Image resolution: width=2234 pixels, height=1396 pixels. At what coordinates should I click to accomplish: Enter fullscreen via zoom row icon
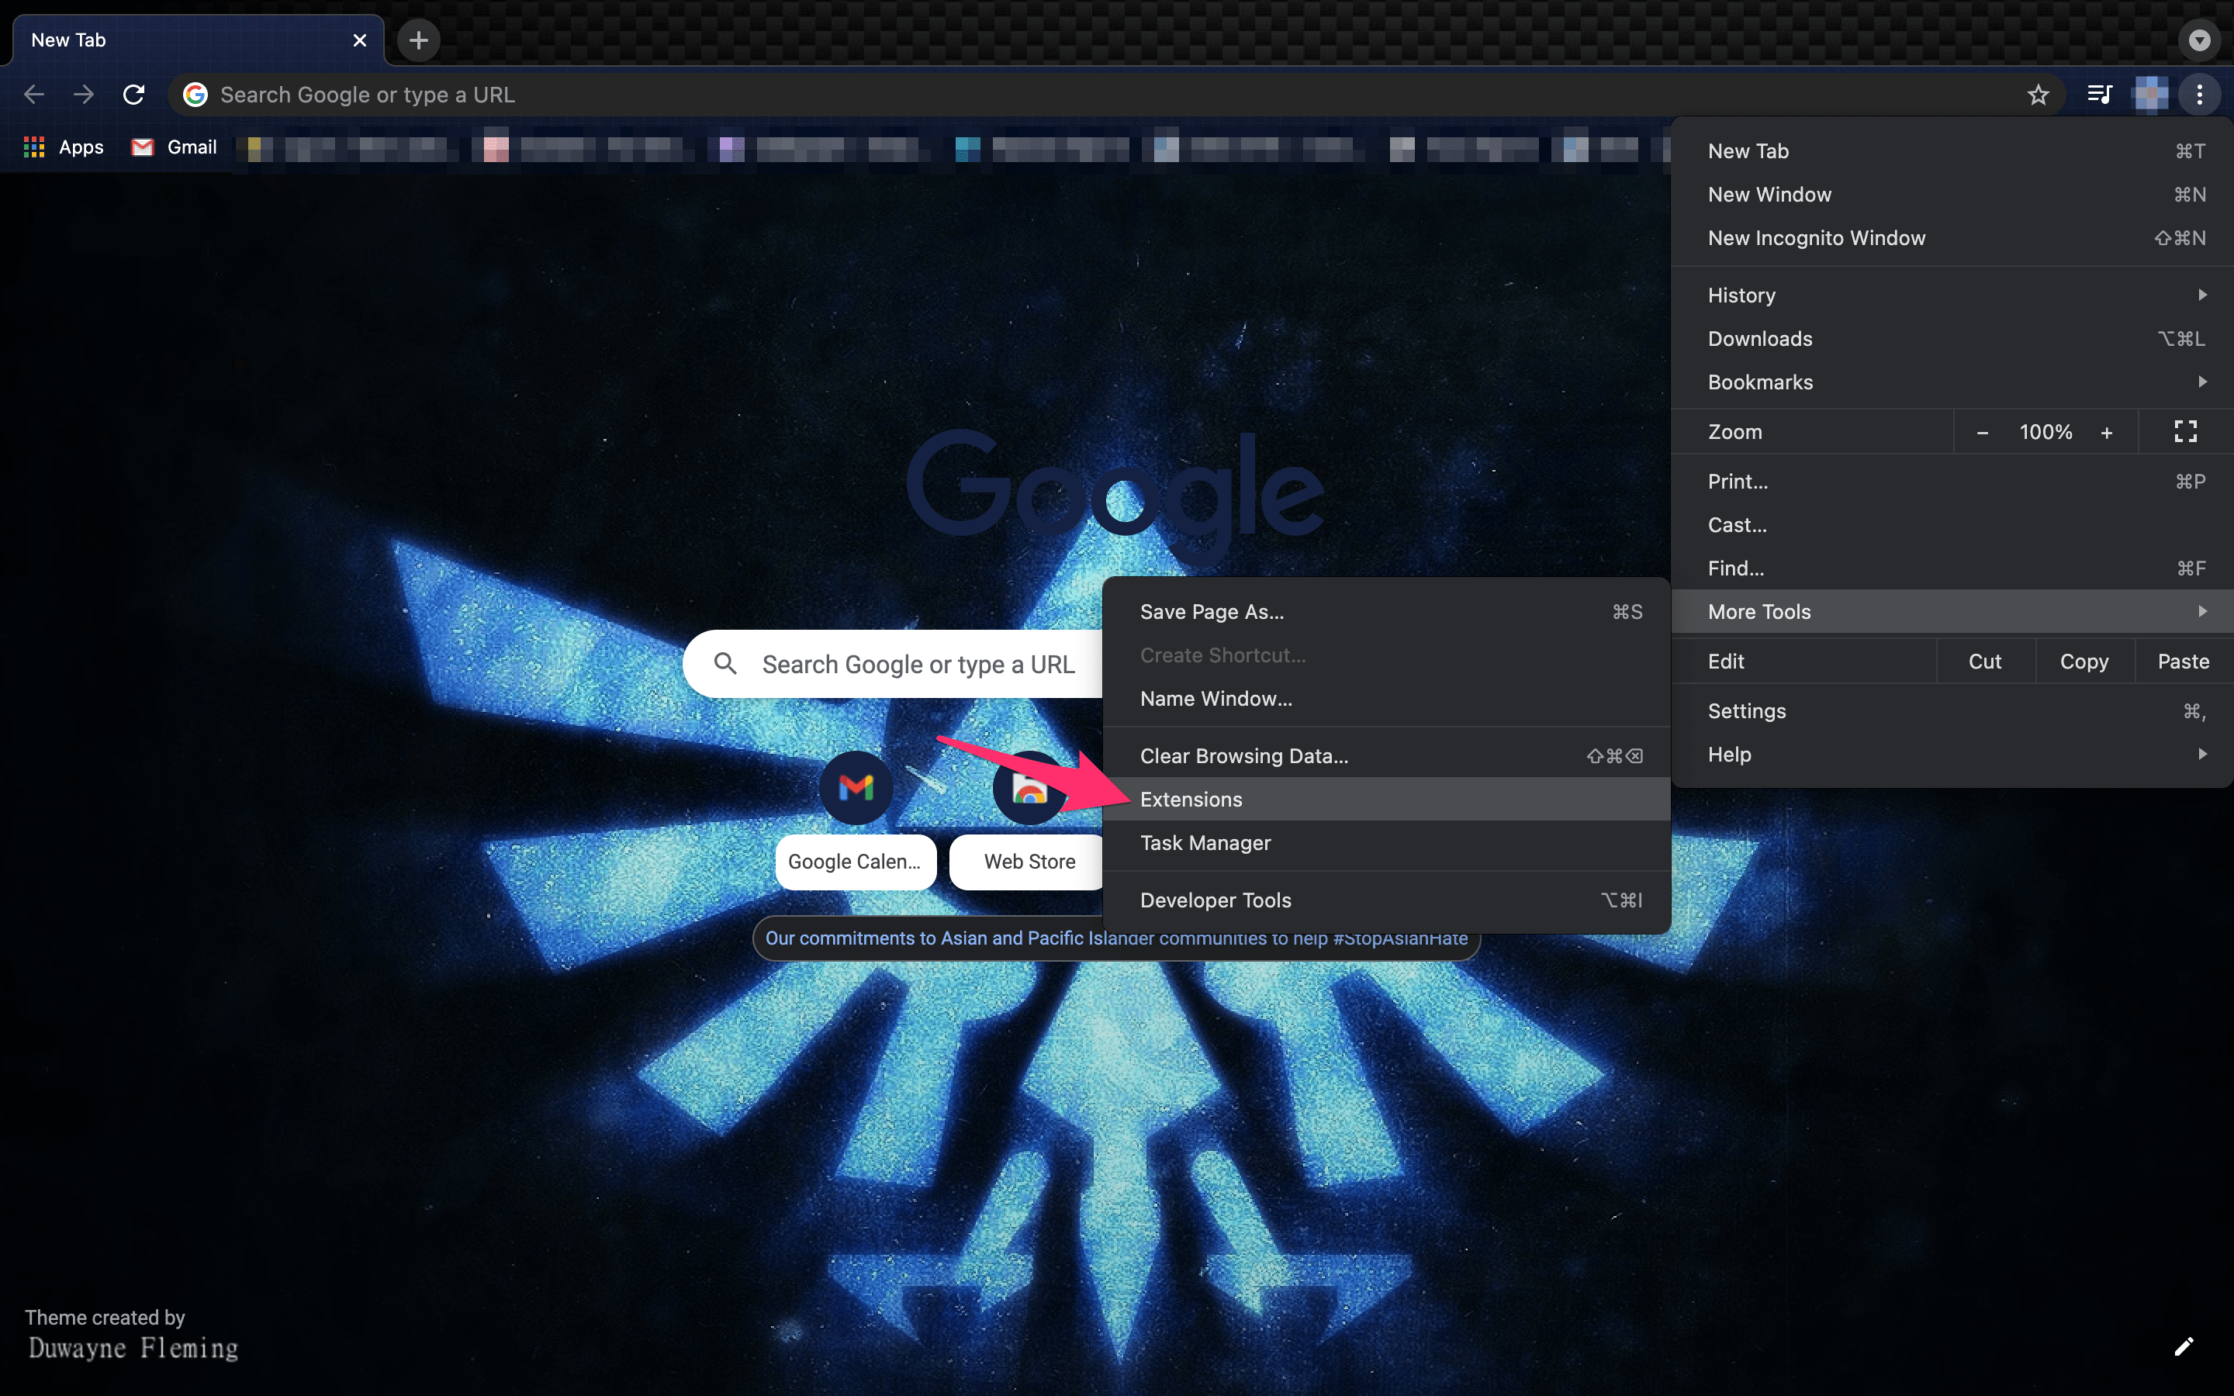[x=2185, y=431]
